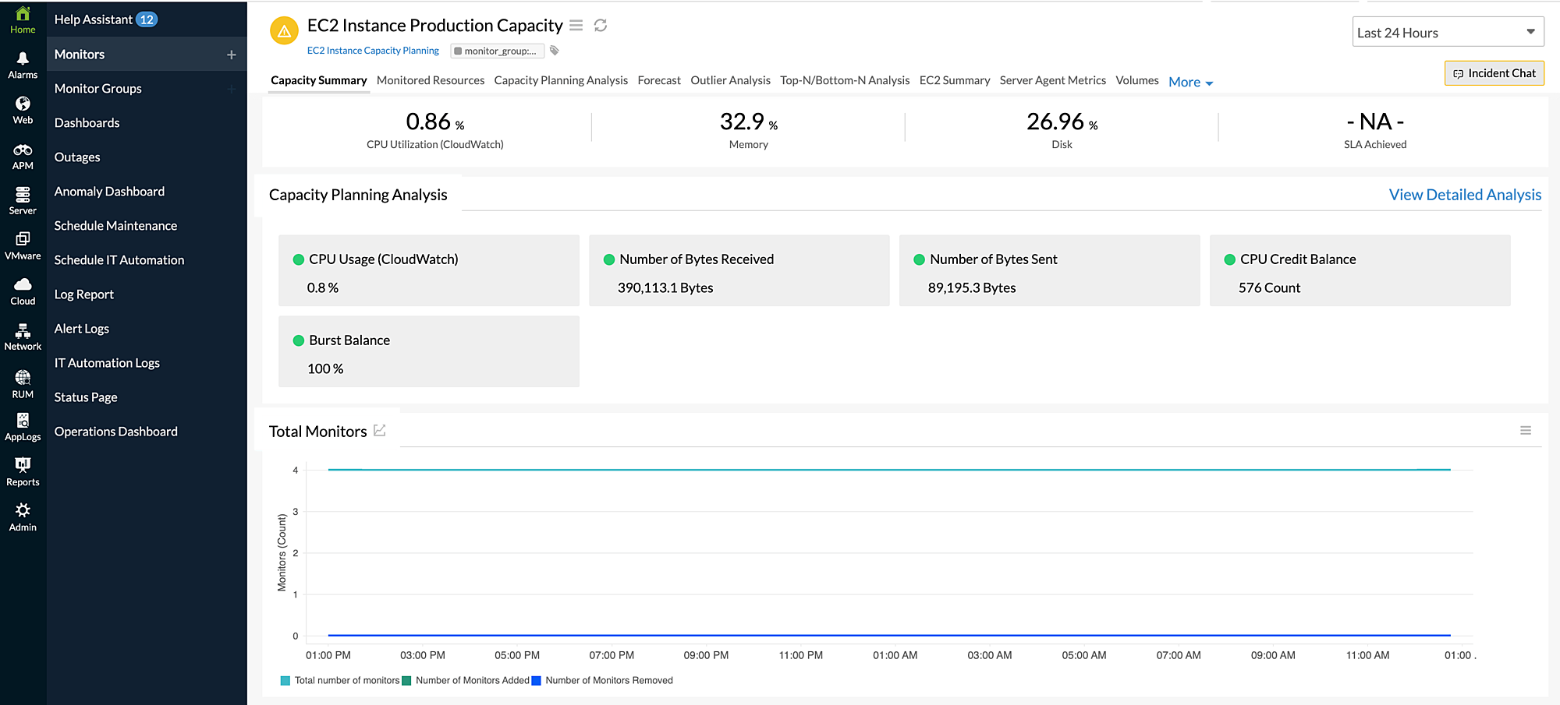Click View Detailed Analysis link
The height and width of the screenshot is (705, 1560).
[x=1465, y=195]
